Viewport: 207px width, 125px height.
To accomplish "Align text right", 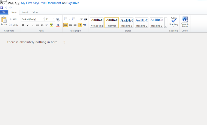I will point(75,25).
